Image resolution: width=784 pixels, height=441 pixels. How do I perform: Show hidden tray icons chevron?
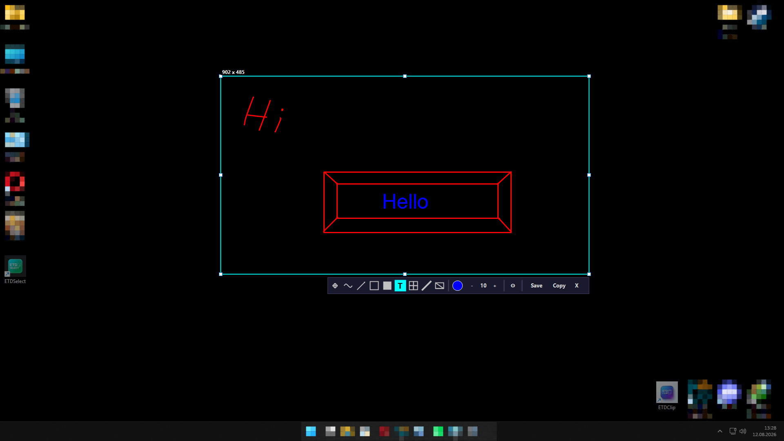click(720, 431)
